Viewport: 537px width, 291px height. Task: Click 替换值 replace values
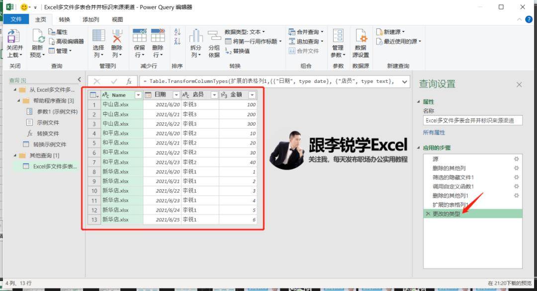pos(237,51)
